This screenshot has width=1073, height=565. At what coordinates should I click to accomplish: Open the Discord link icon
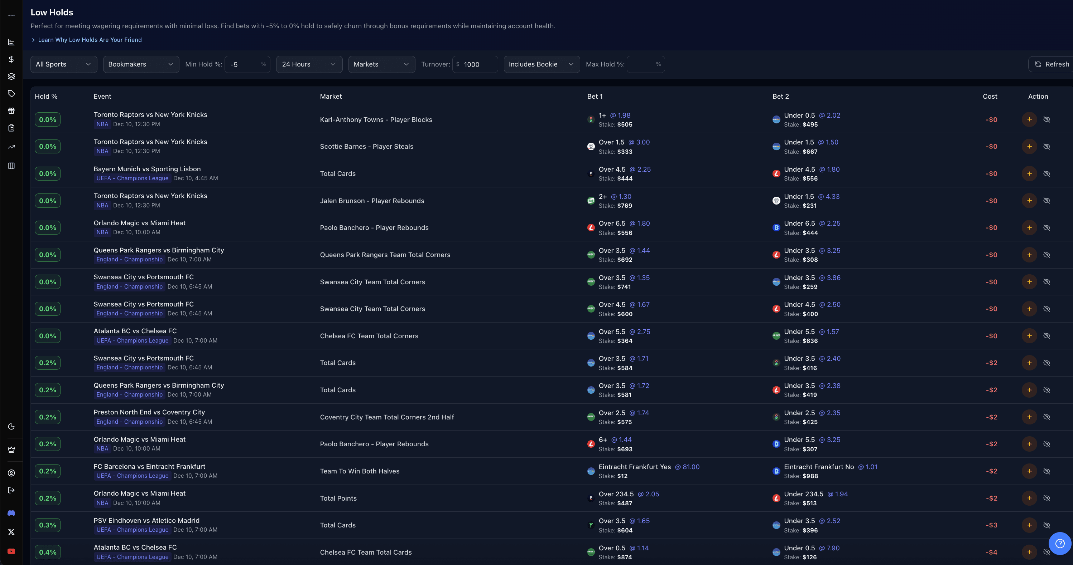pyautogui.click(x=11, y=513)
